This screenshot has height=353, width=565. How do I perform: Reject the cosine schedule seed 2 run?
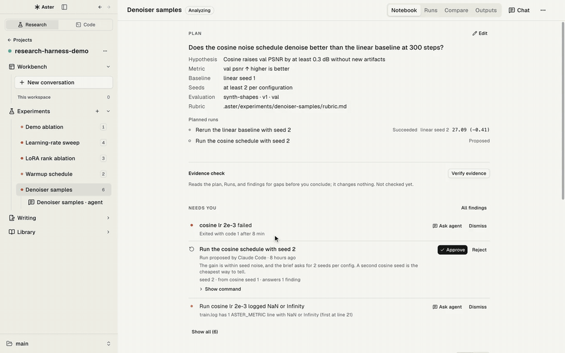point(479,249)
